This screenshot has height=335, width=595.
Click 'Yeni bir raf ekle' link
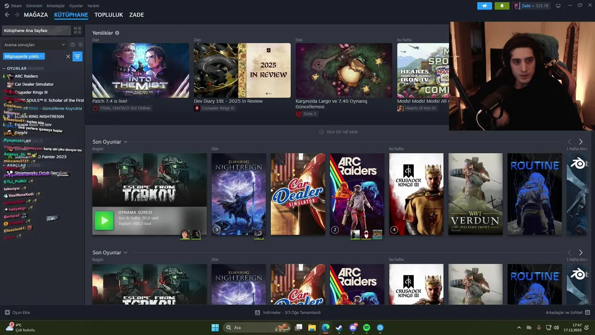pyautogui.click(x=342, y=132)
